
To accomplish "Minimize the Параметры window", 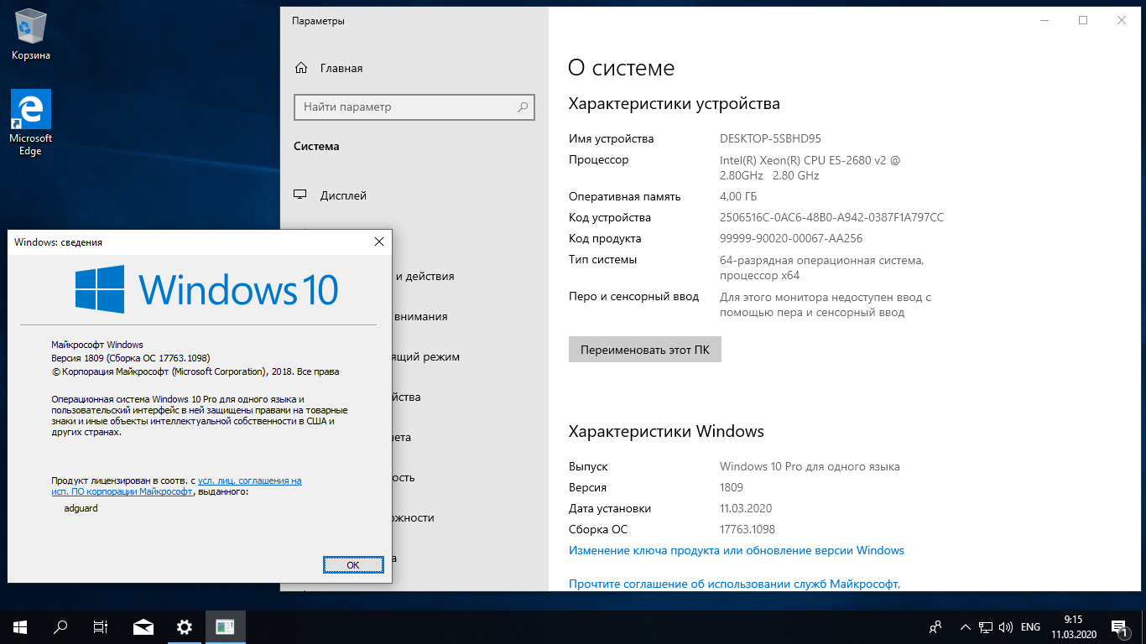I will pyautogui.click(x=1044, y=20).
